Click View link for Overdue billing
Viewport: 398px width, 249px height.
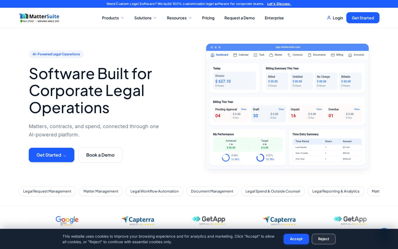click(x=357, y=109)
